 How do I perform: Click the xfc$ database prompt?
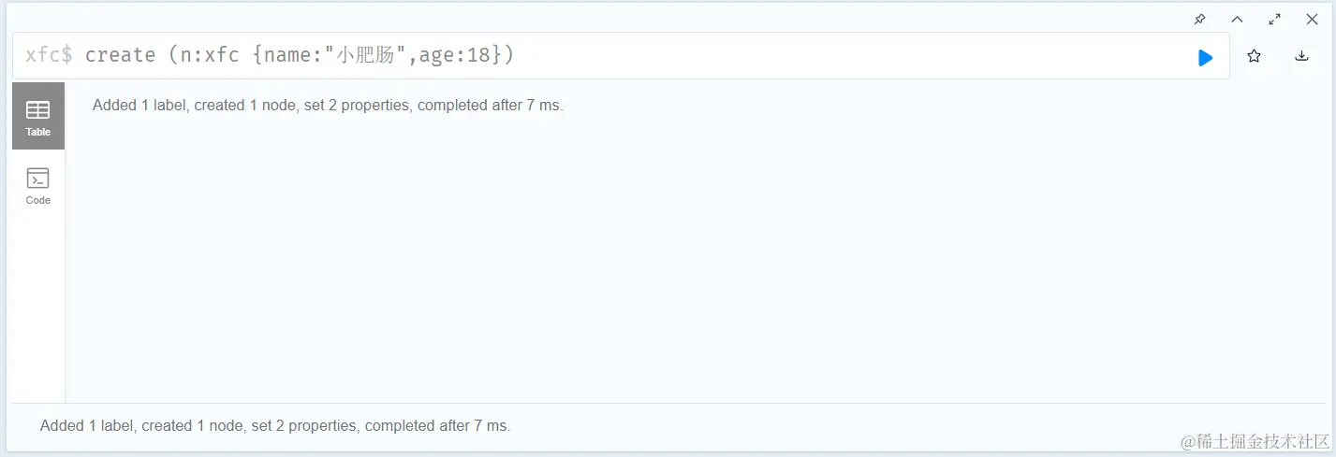coord(49,55)
